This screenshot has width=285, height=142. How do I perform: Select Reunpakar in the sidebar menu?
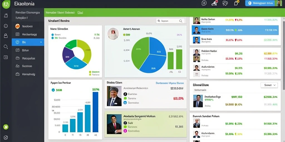pos(29,58)
